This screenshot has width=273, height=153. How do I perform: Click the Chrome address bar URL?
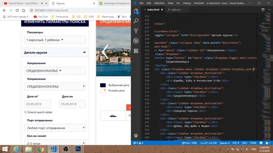51,10
